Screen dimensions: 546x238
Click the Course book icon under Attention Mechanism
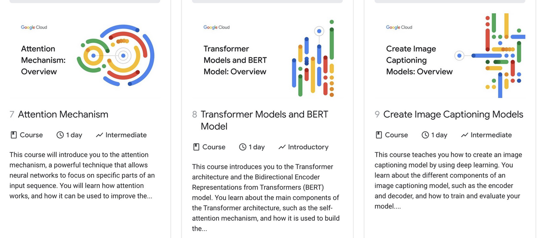(14, 135)
